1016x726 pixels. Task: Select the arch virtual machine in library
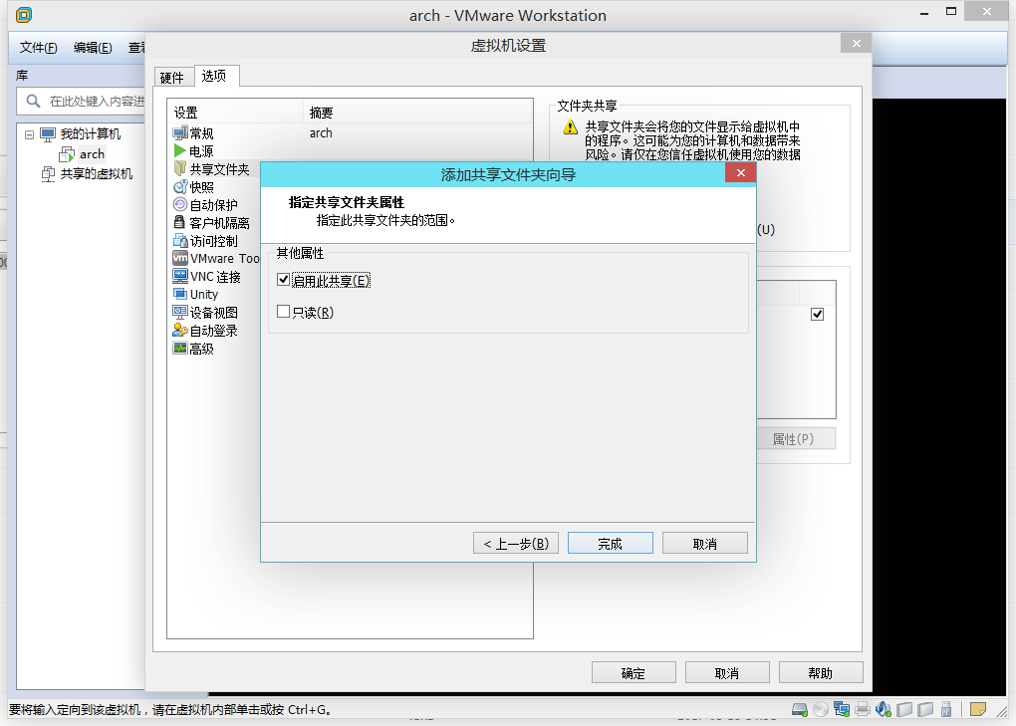(x=92, y=154)
